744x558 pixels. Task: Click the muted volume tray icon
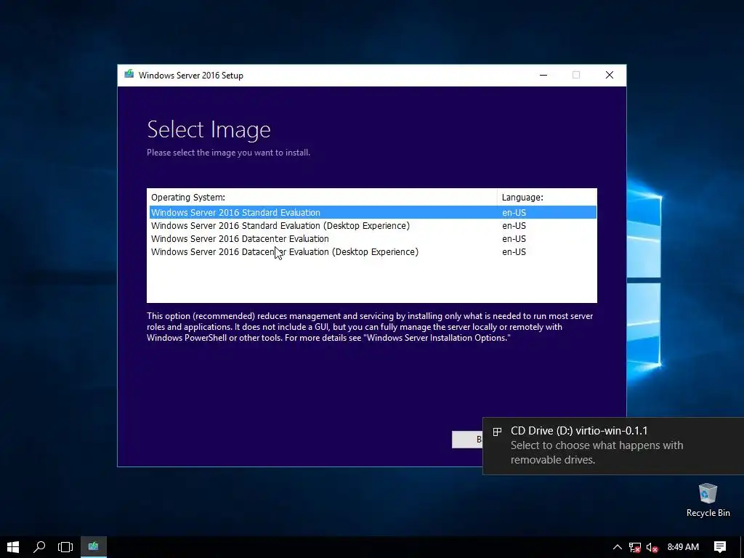click(652, 548)
